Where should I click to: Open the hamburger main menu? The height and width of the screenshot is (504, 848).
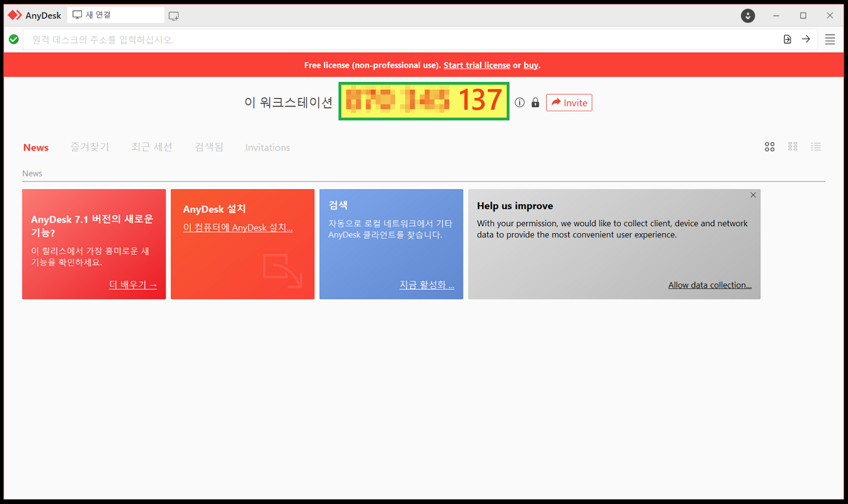830,39
